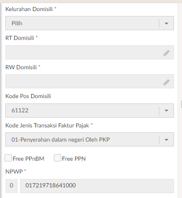Click the Kelurahan Domisili label
The width and height of the screenshot is (182, 198).
pos(29,9)
